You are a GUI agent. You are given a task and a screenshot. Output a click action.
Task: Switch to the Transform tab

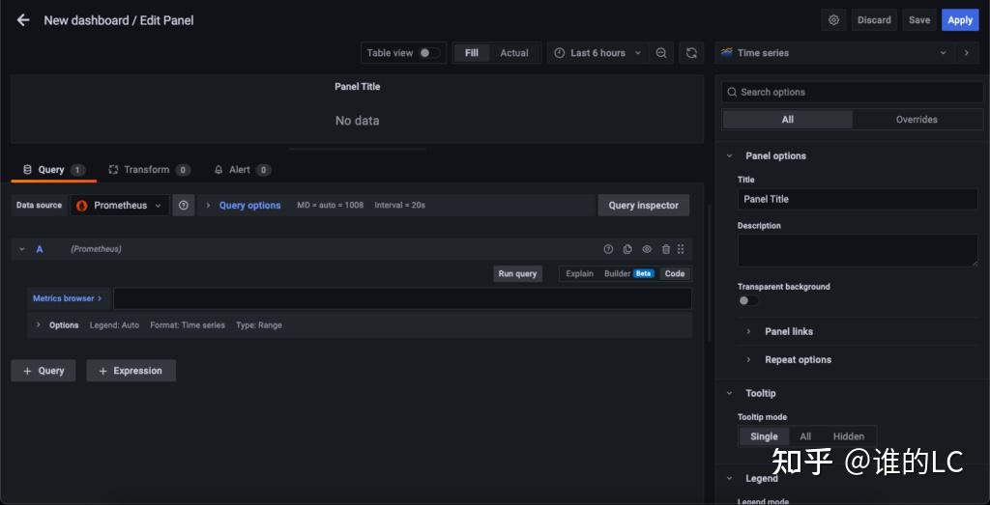(148, 170)
